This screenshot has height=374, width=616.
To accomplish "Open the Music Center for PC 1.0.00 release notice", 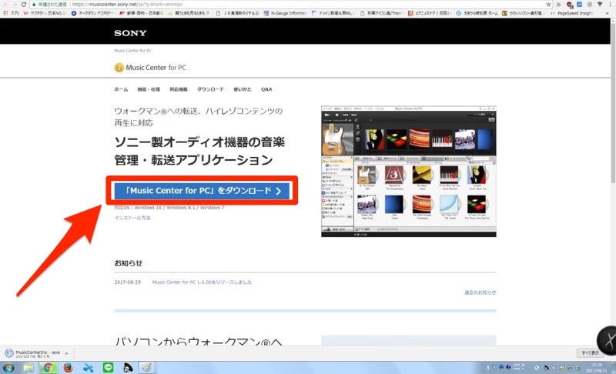I will point(202,282).
